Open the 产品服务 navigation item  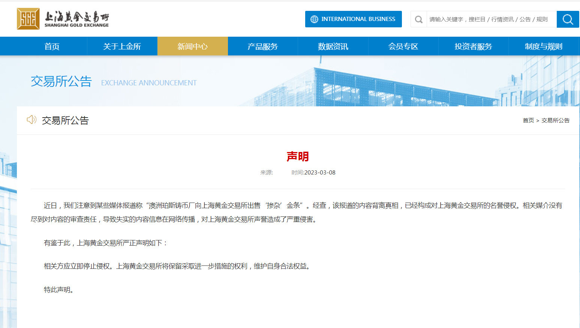(x=263, y=46)
